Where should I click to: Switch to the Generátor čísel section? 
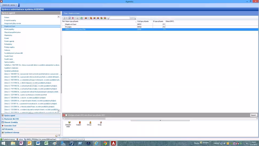pos(10,126)
